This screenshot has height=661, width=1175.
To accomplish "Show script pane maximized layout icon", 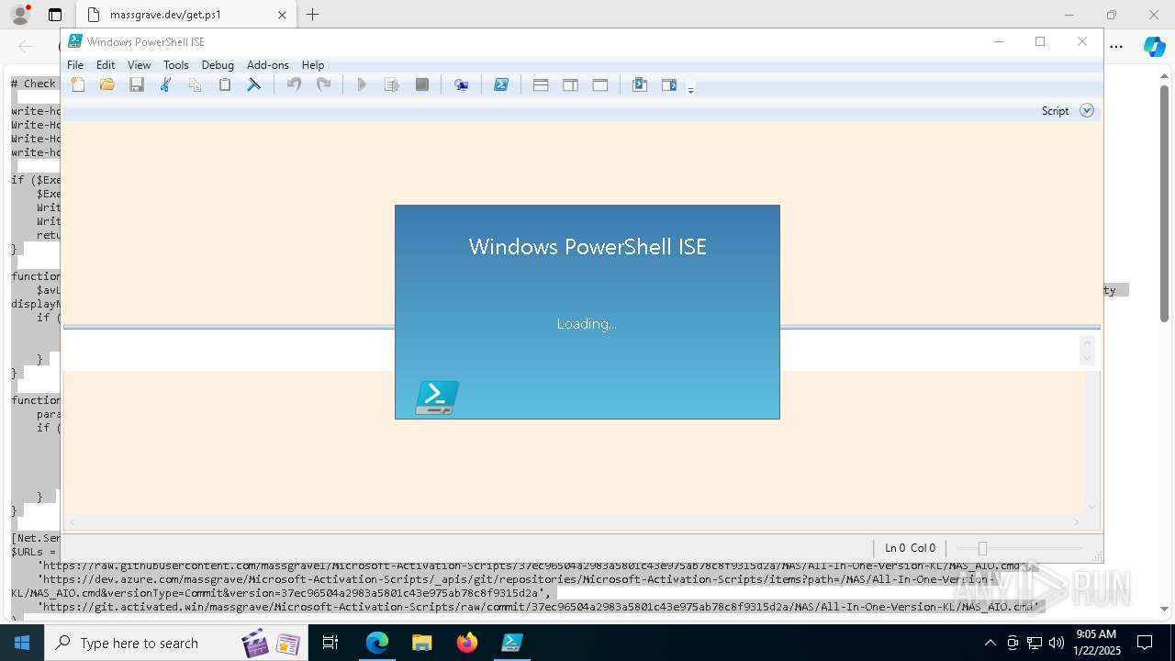I will (600, 85).
